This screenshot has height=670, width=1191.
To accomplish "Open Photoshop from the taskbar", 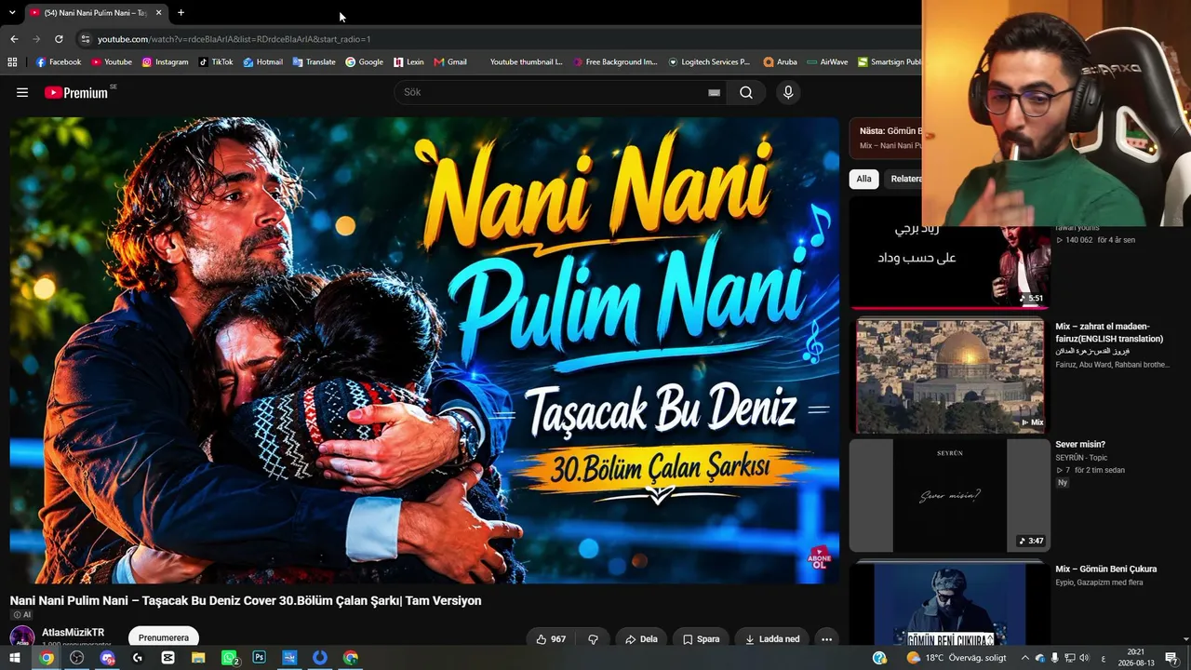I will (260, 658).
